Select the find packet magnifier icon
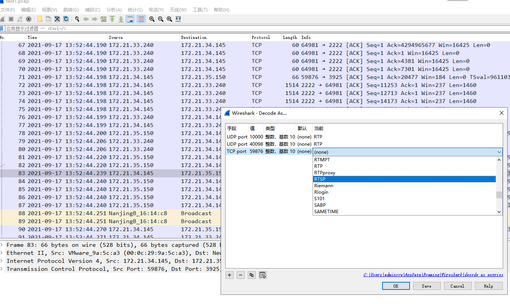This screenshot has height=304, width=510. coord(77,19)
